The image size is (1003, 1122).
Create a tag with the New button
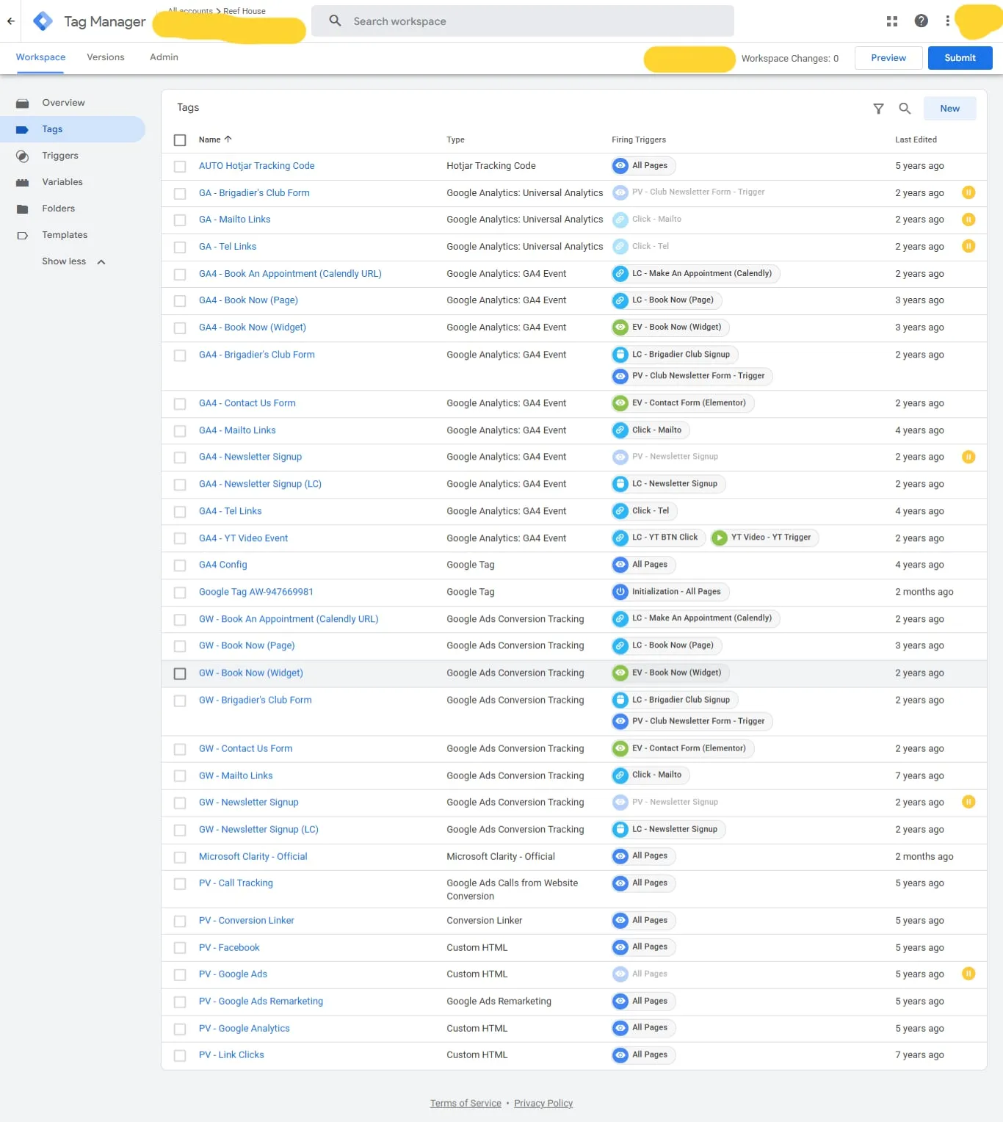coord(949,109)
